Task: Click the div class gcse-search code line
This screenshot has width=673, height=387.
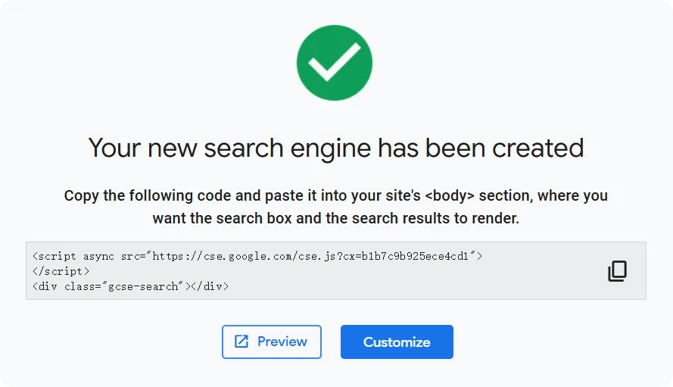Action: point(130,287)
